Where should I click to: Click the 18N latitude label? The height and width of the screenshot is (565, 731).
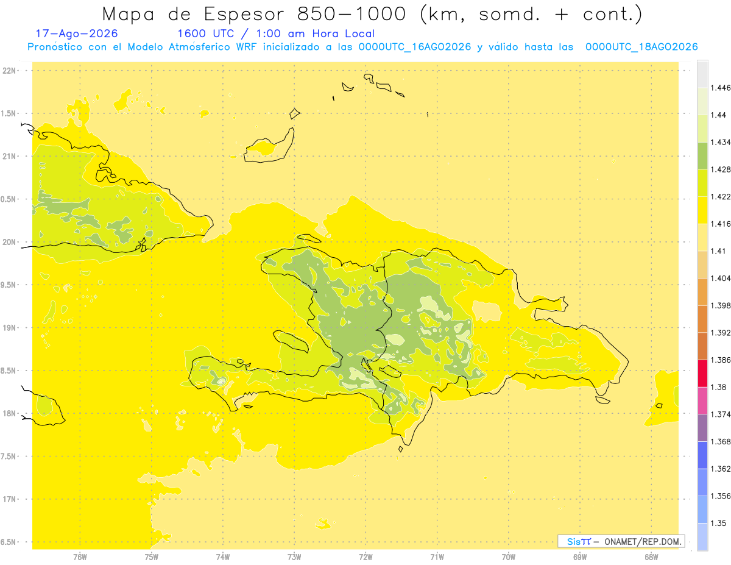[x=10, y=413]
